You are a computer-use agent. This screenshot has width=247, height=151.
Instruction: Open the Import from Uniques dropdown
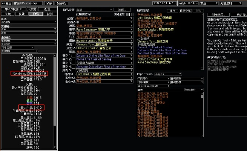click(x=167, y=74)
